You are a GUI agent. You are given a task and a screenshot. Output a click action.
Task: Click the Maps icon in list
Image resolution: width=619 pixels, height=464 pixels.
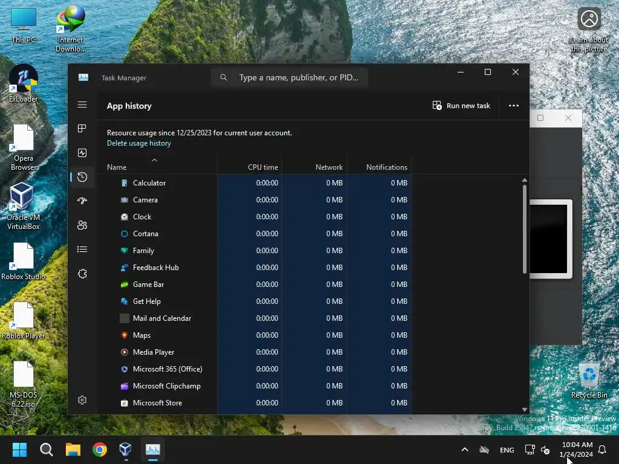click(125, 335)
